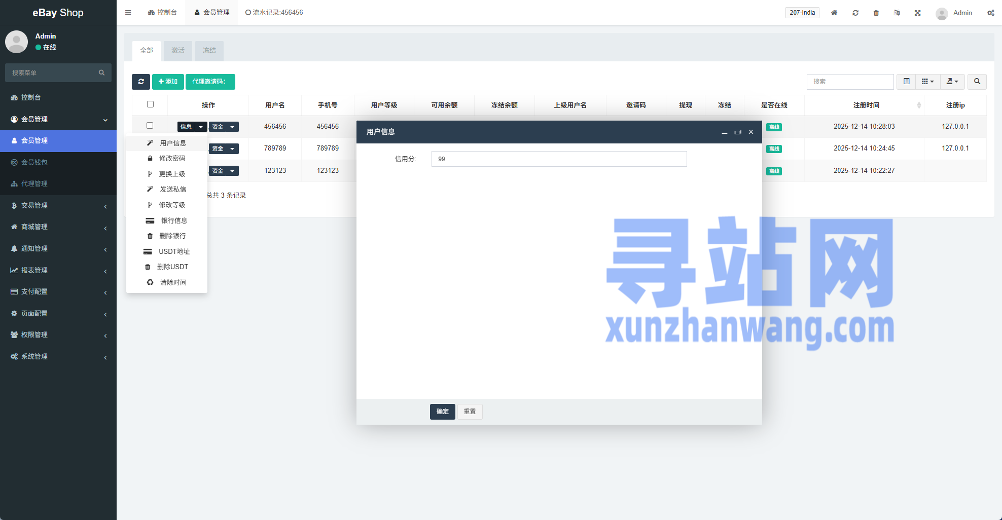This screenshot has height=520, width=1002.
Task: Click the 信用分 input field
Action: click(x=559, y=159)
